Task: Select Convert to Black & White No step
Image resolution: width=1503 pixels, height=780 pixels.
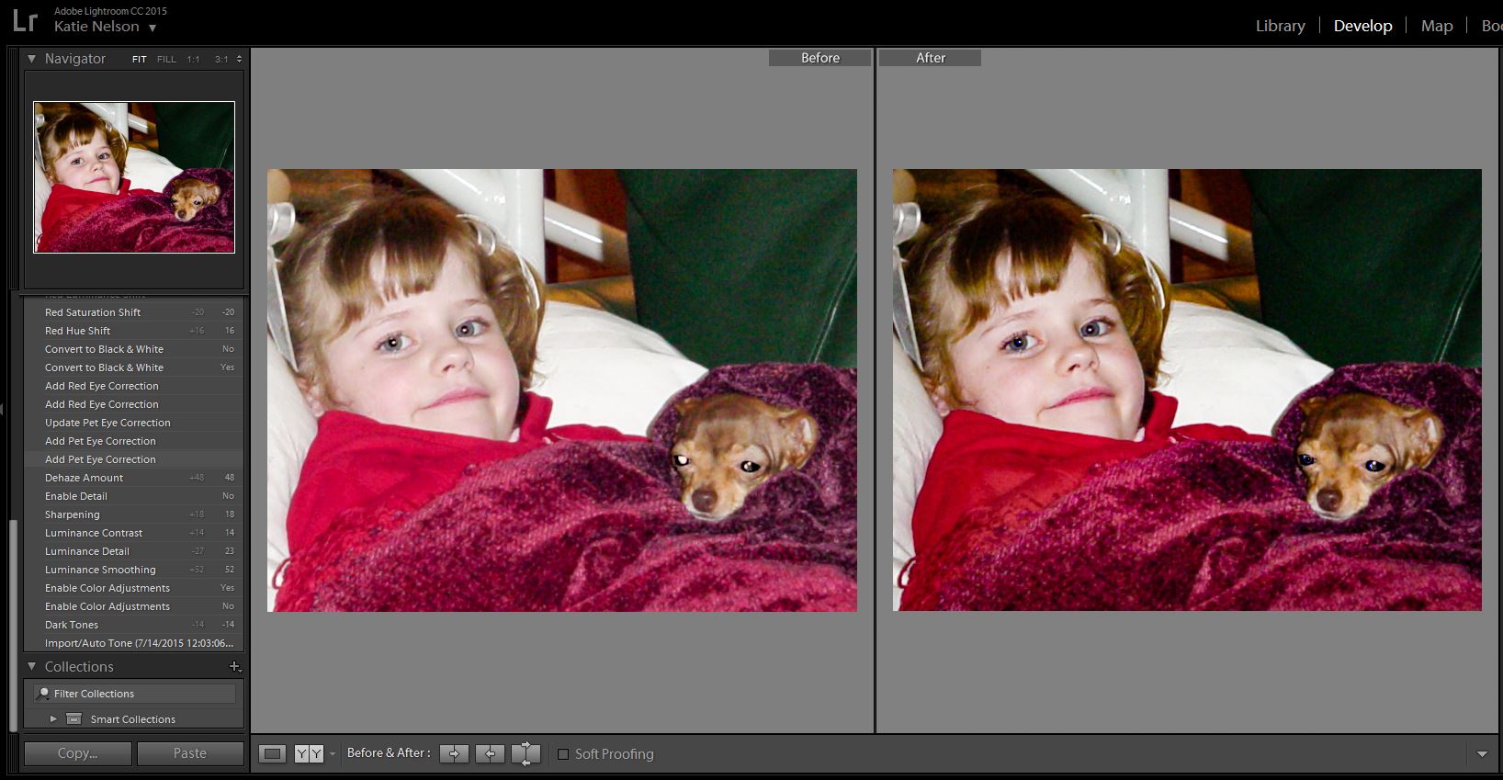Action: coord(134,349)
